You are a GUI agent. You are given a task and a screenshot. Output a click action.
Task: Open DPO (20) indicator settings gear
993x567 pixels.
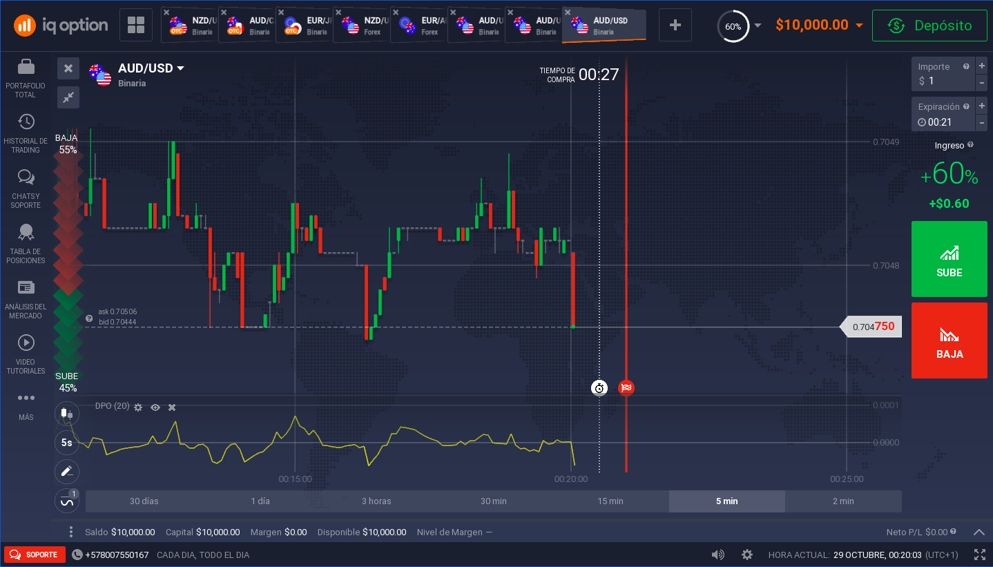(x=138, y=407)
